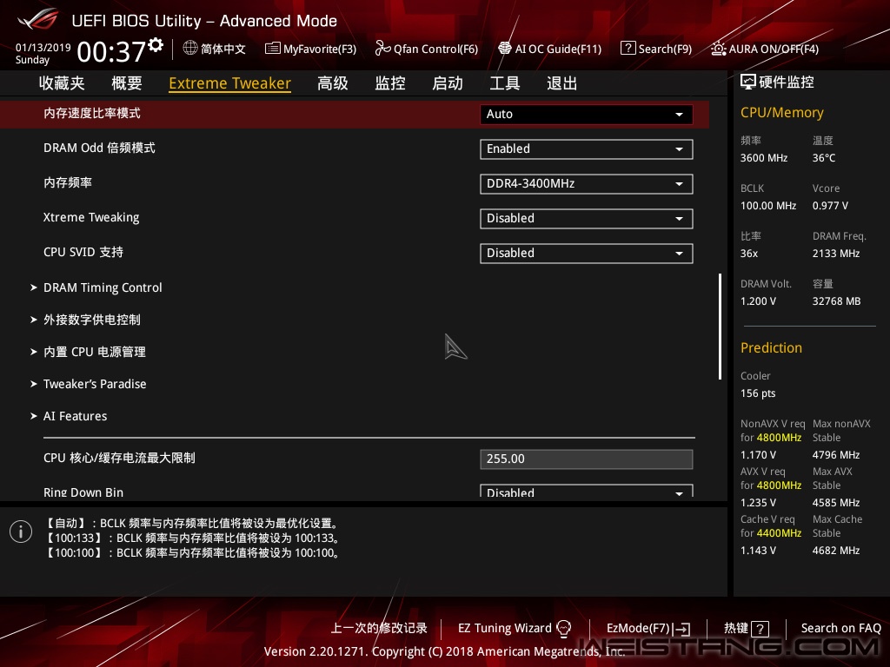Select CPU SVID 支持 label
Screen dimensions: 890x667
pos(83,253)
